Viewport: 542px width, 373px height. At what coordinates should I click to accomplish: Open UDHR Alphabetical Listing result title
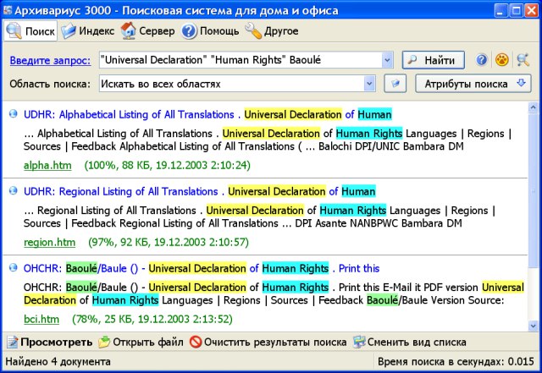207,114
